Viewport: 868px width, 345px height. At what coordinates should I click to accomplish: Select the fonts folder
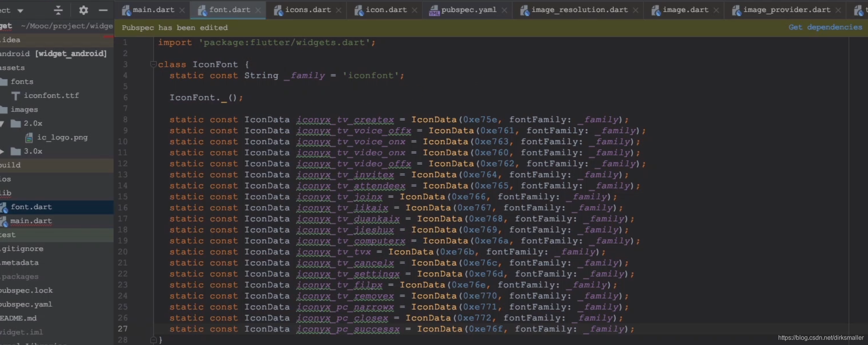tap(22, 82)
